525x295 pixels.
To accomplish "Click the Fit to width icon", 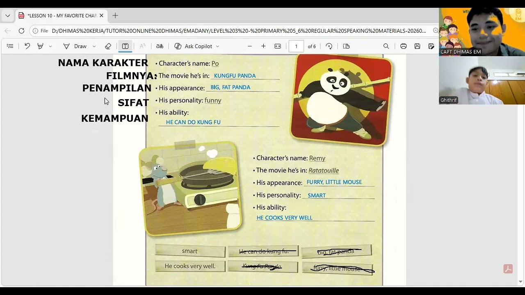I will point(278,46).
